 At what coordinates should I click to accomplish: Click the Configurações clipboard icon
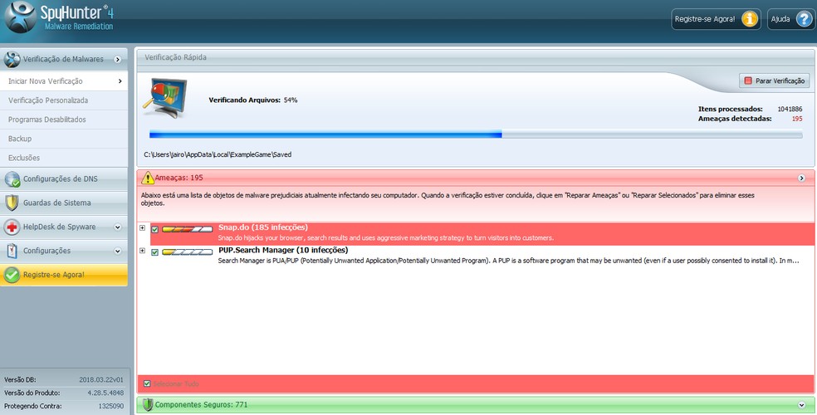point(12,251)
